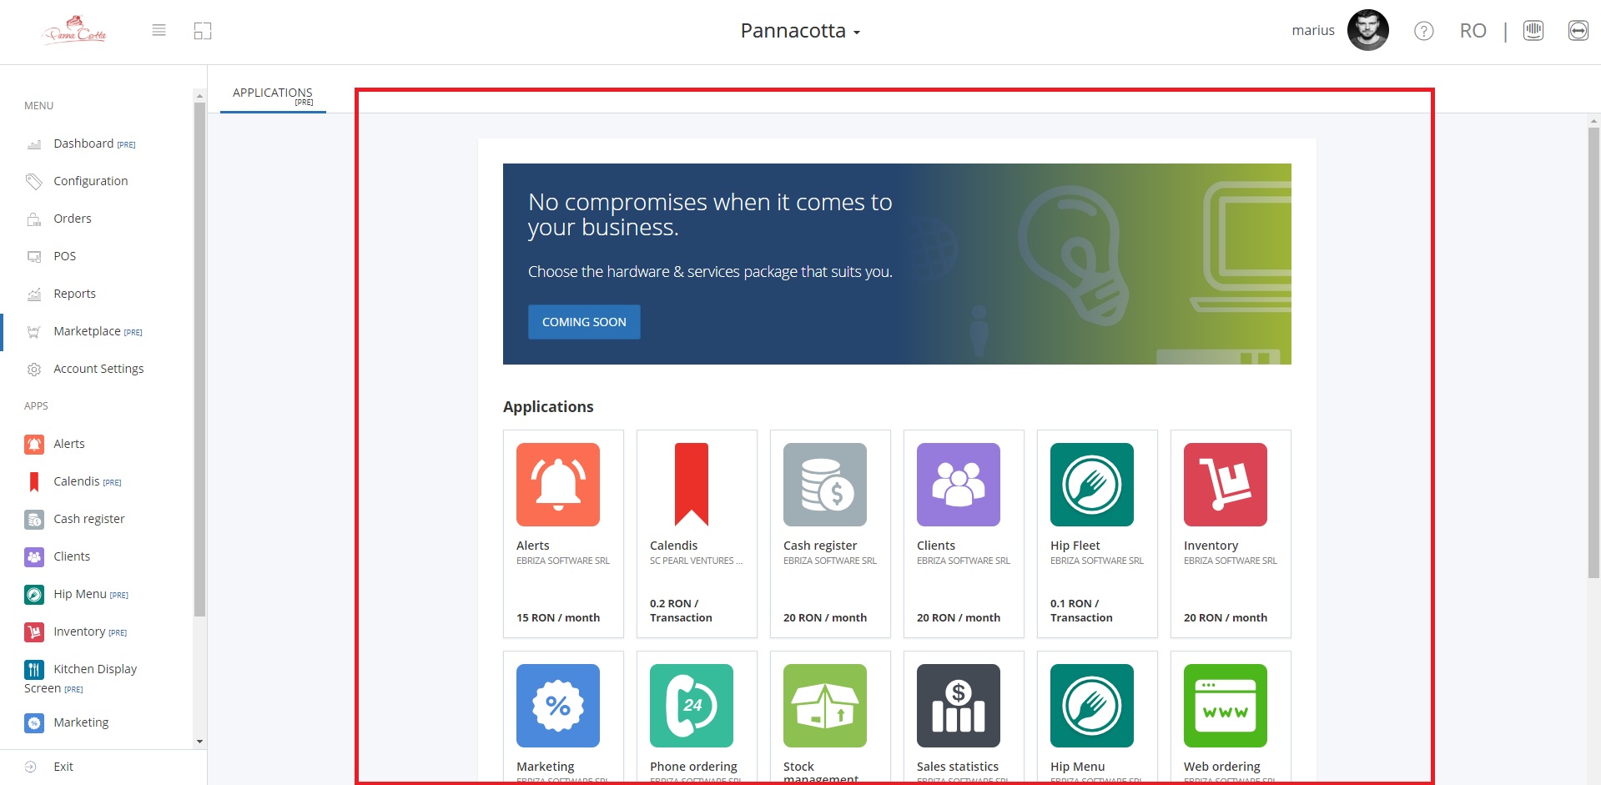
Task: Click the fullscreen frame icon in header
Action: (x=203, y=31)
